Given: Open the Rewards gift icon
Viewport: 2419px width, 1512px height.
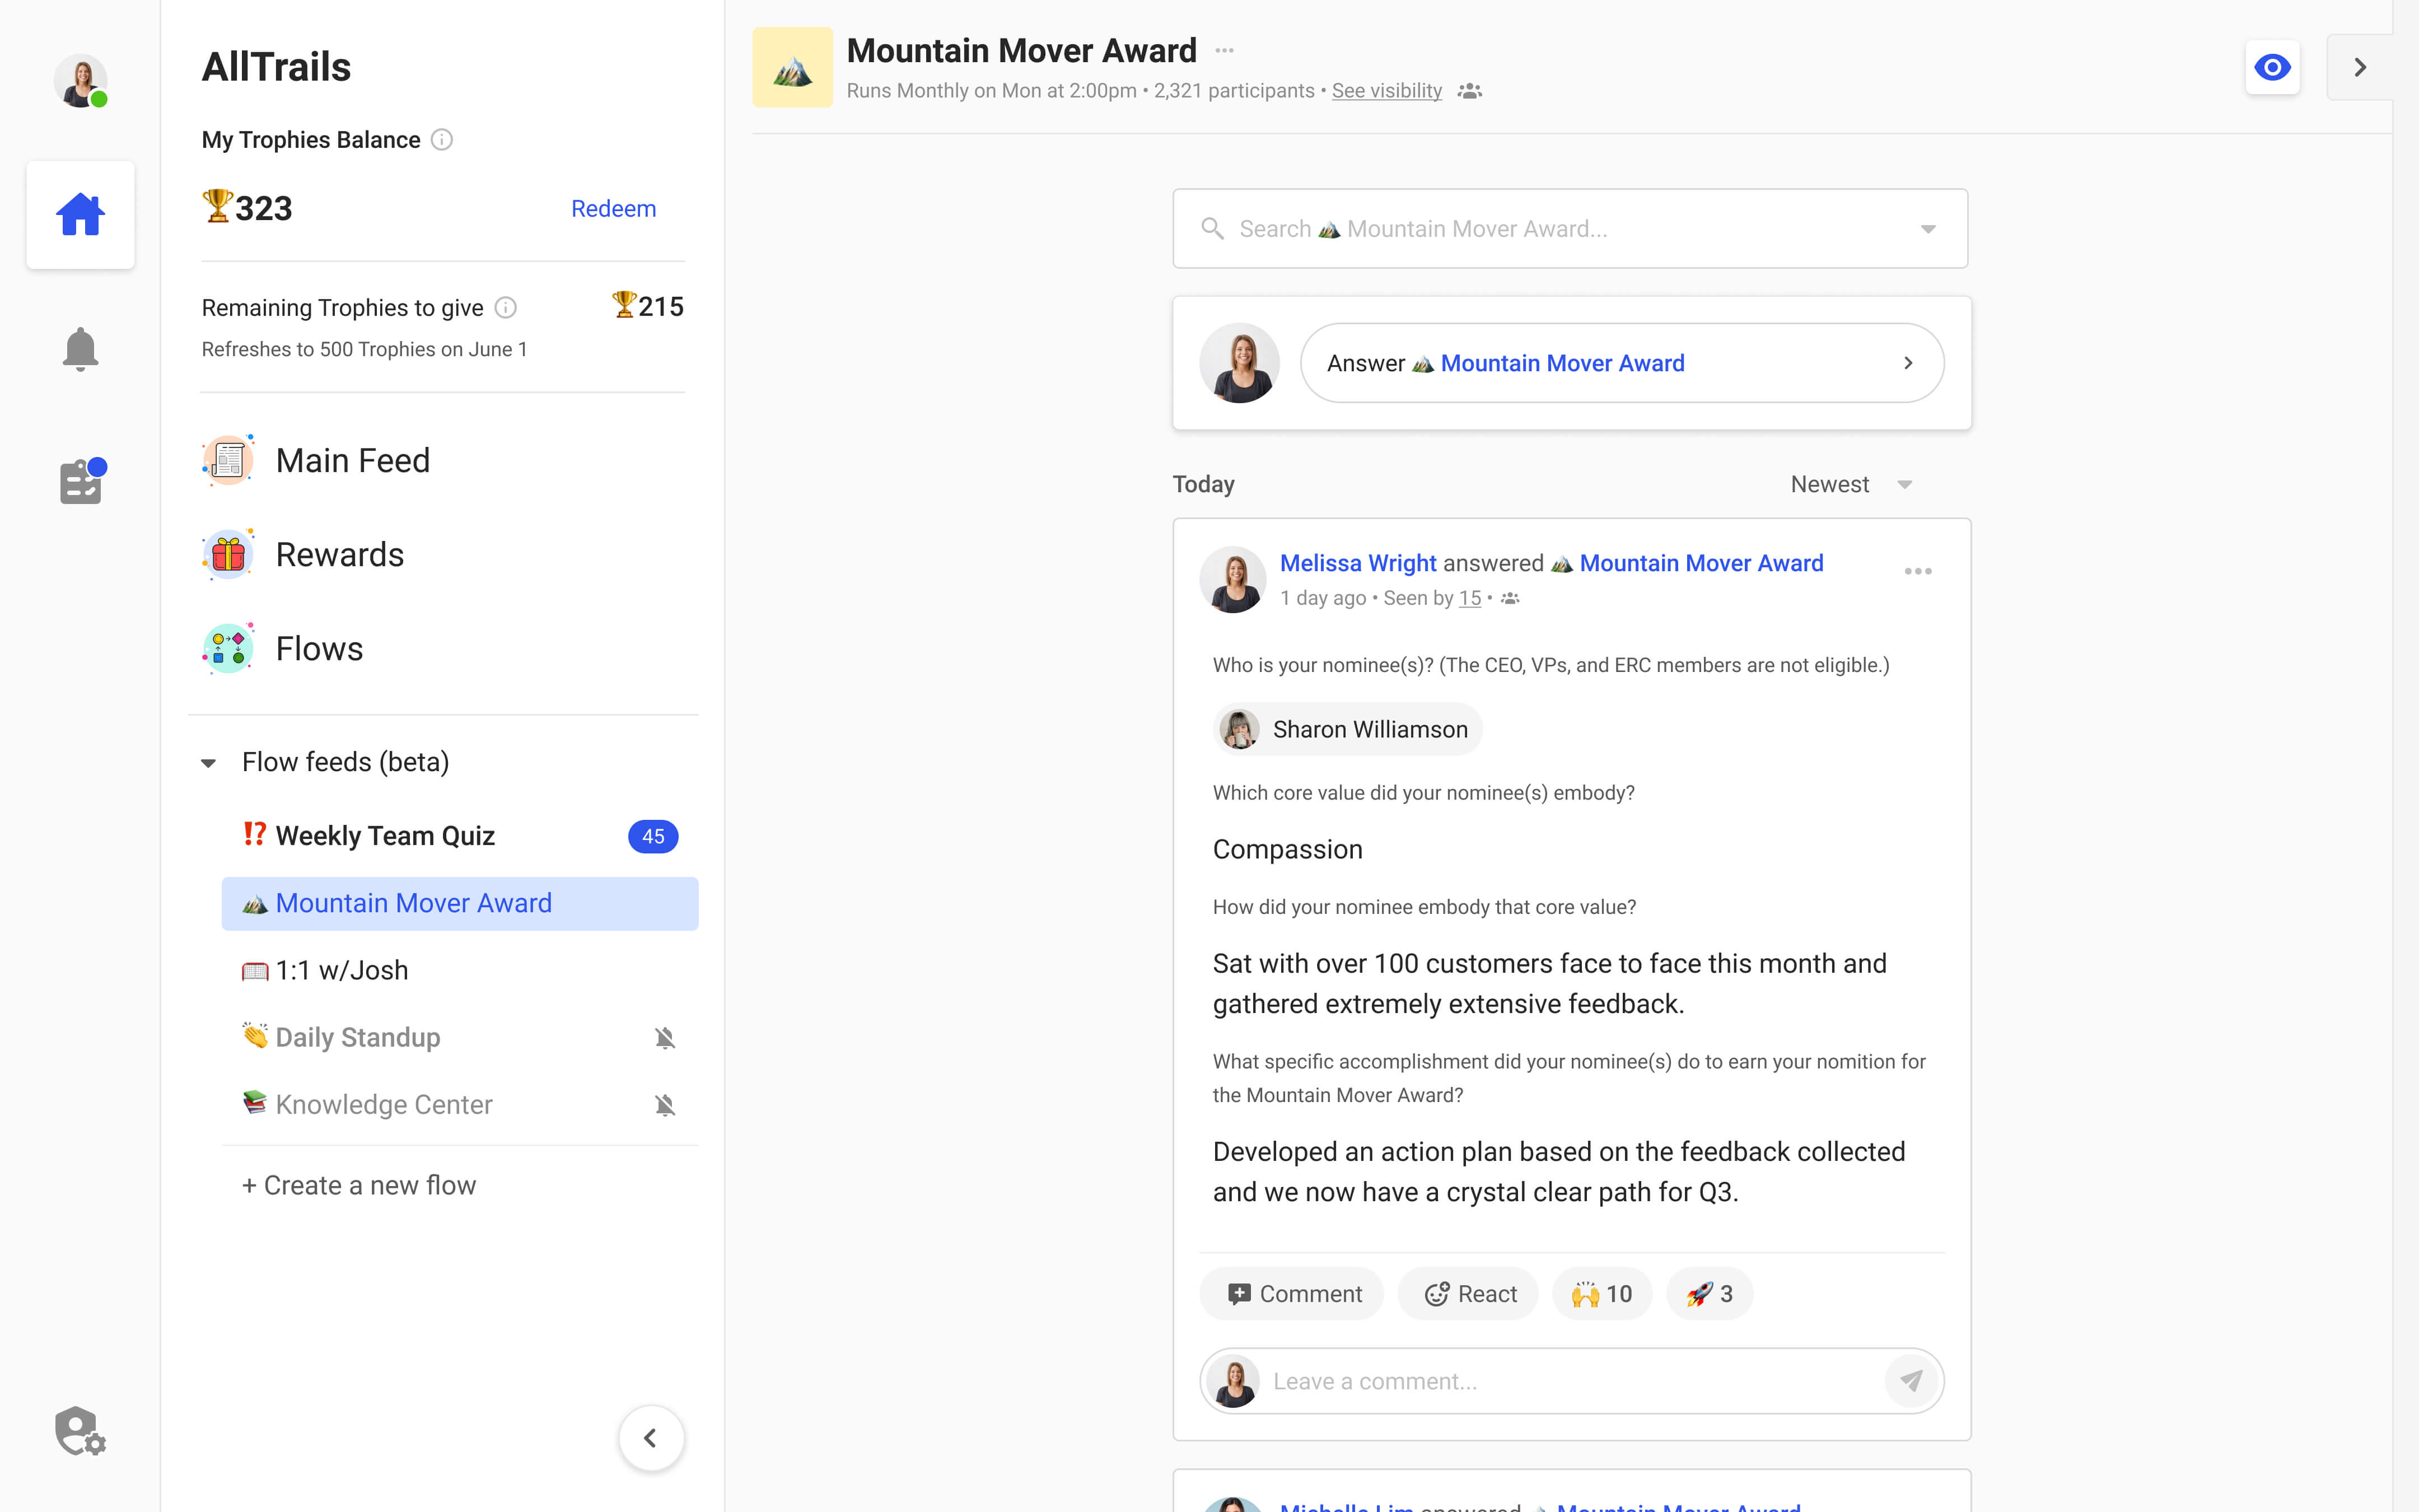Looking at the screenshot, I should (228, 553).
